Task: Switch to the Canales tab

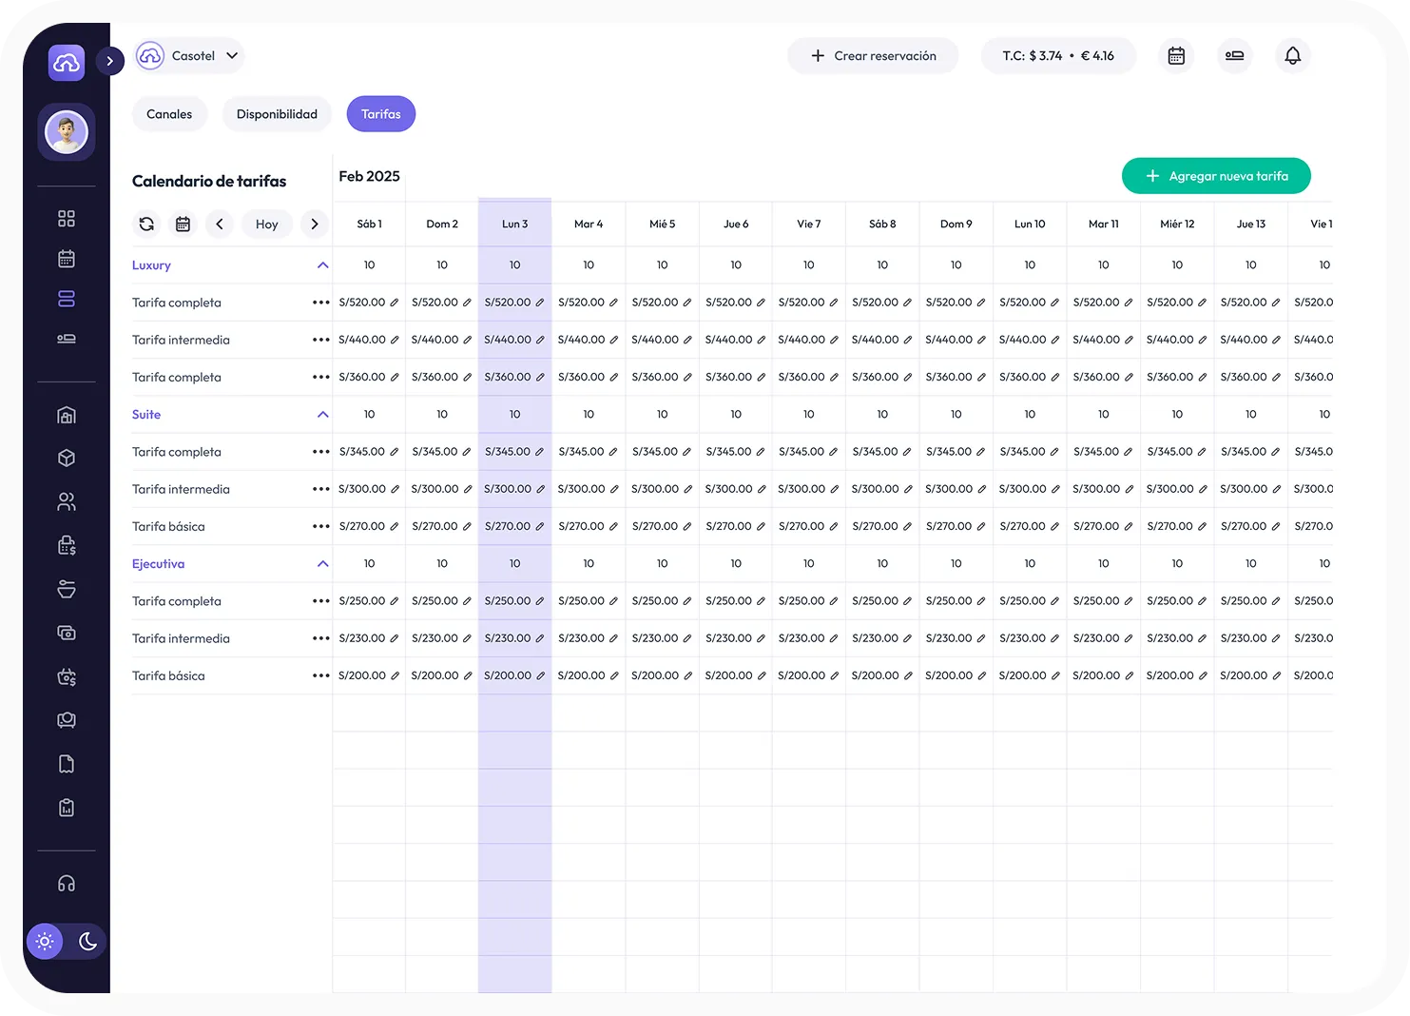Action: (x=169, y=114)
